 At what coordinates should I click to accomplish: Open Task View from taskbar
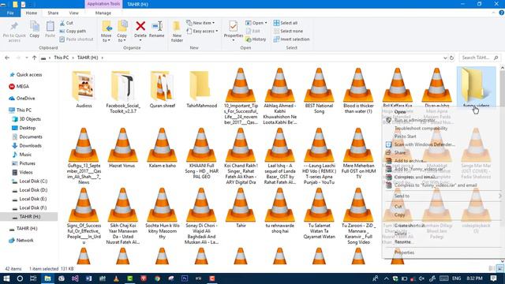33,278
